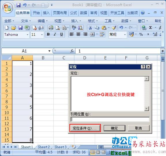
Task: Switch to the 开始 ribbon tab
Action: [x=36, y=13]
